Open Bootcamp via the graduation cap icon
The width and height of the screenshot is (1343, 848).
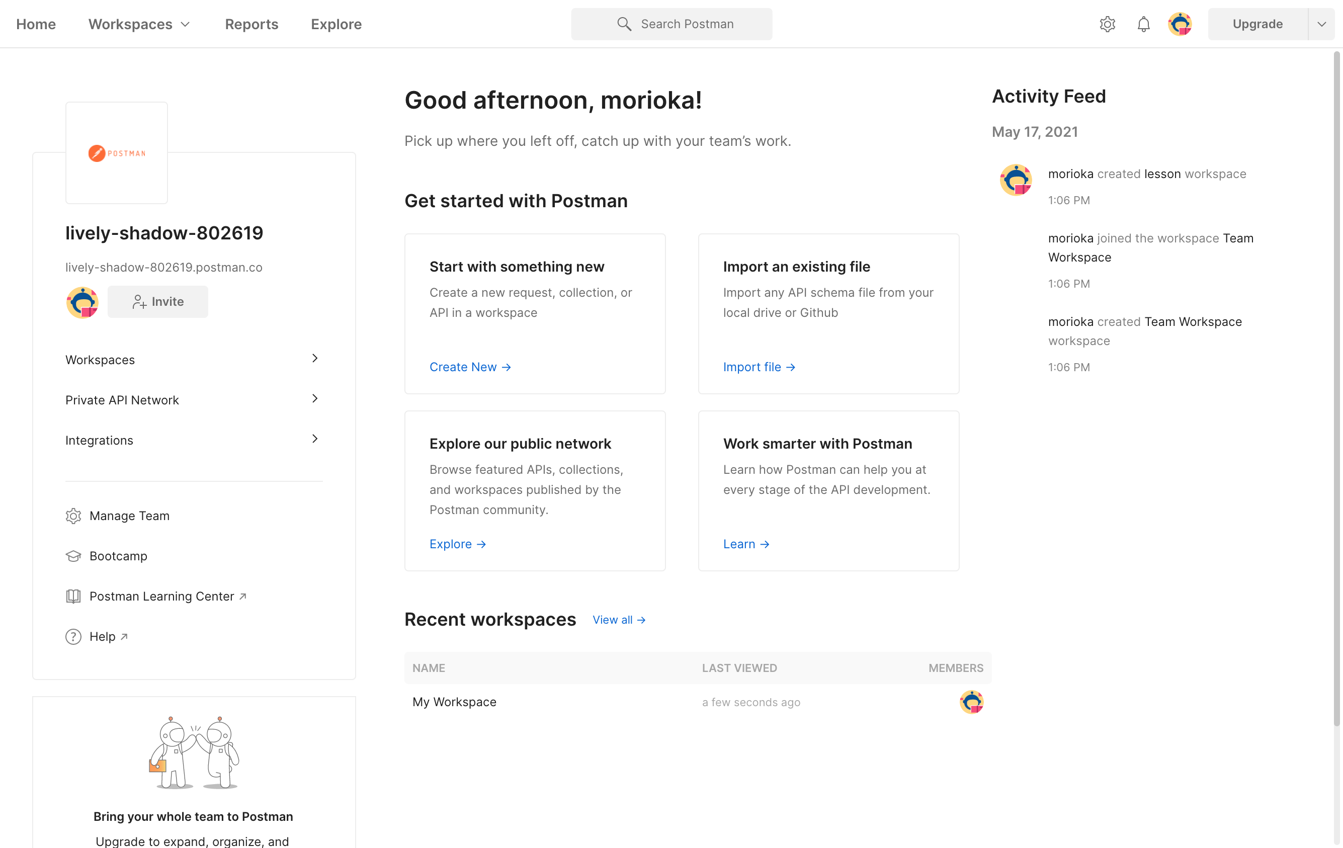click(x=73, y=556)
